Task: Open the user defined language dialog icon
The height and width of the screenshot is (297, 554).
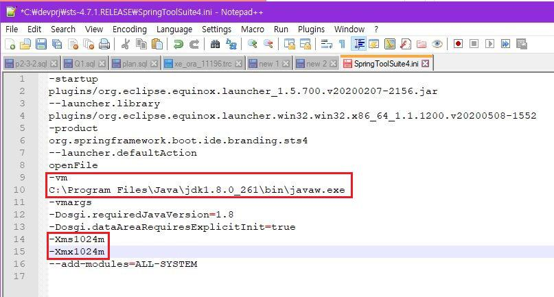Action: (374, 44)
